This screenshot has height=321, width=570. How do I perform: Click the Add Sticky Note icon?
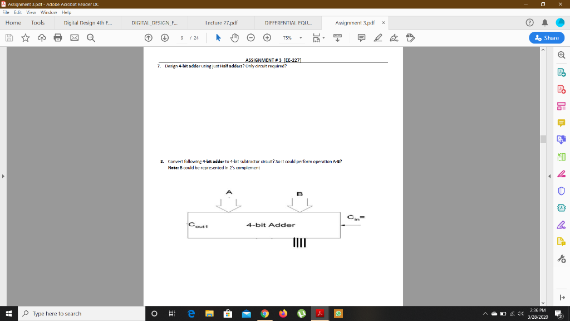click(x=361, y=37)
